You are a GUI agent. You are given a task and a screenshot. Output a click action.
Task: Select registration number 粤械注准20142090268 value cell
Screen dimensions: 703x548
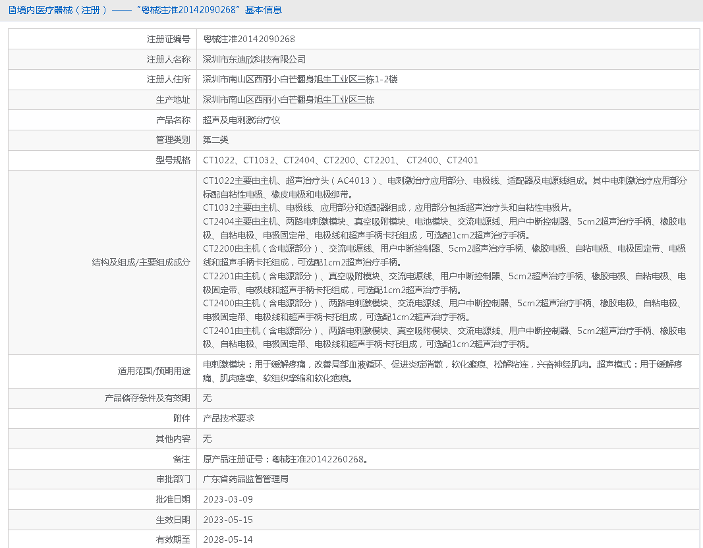248,39
